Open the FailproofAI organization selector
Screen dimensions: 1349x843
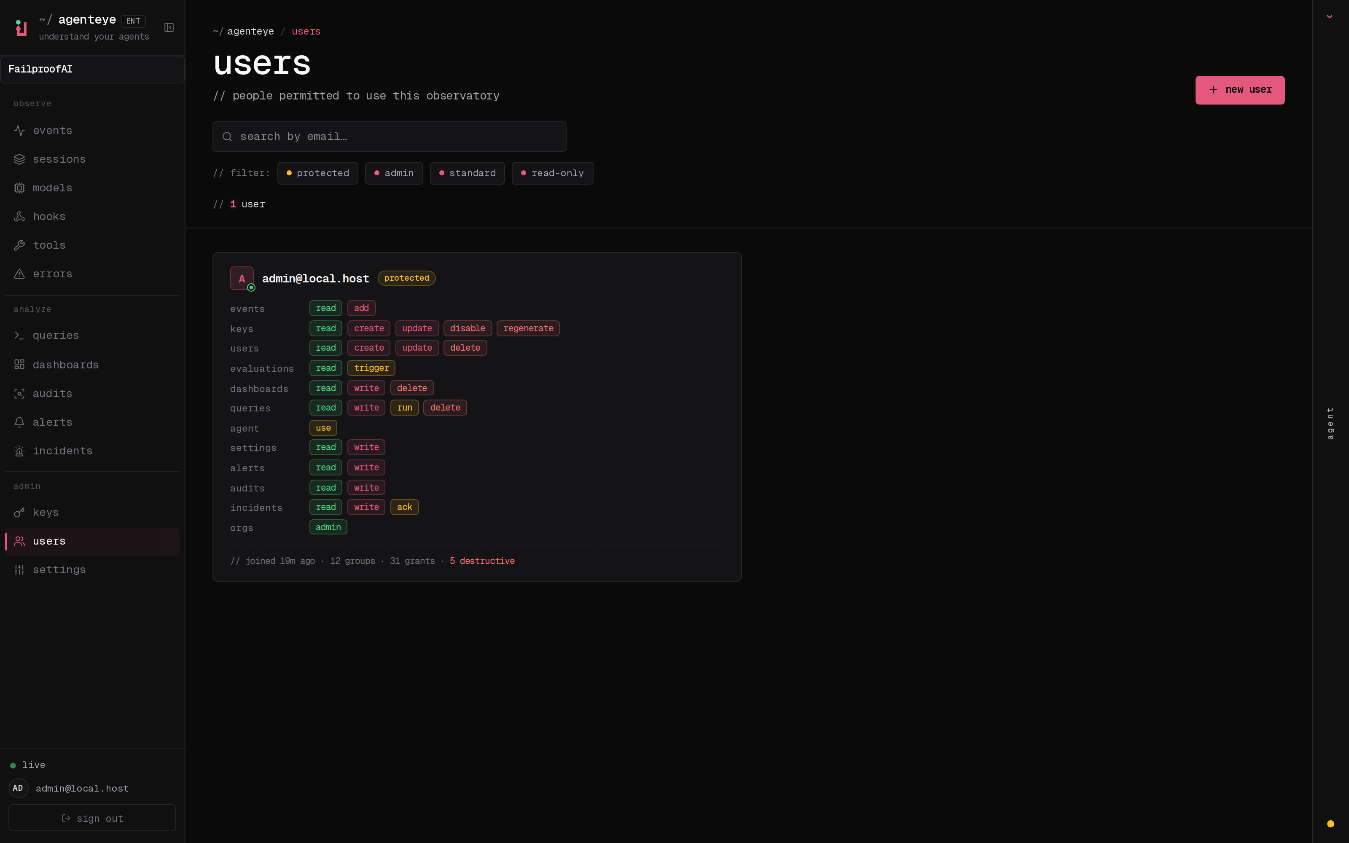(92, 69)
